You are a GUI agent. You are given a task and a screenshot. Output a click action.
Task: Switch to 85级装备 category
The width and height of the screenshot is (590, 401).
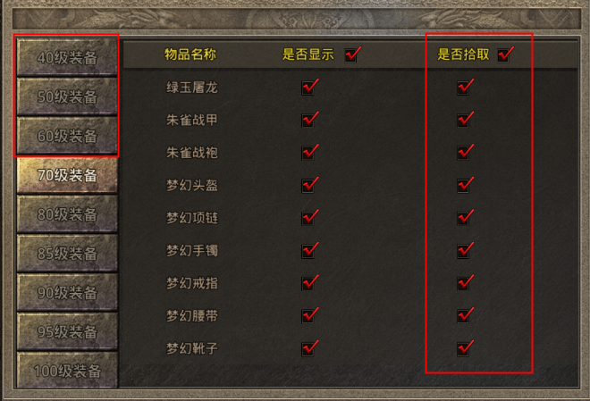click(67, 254)
